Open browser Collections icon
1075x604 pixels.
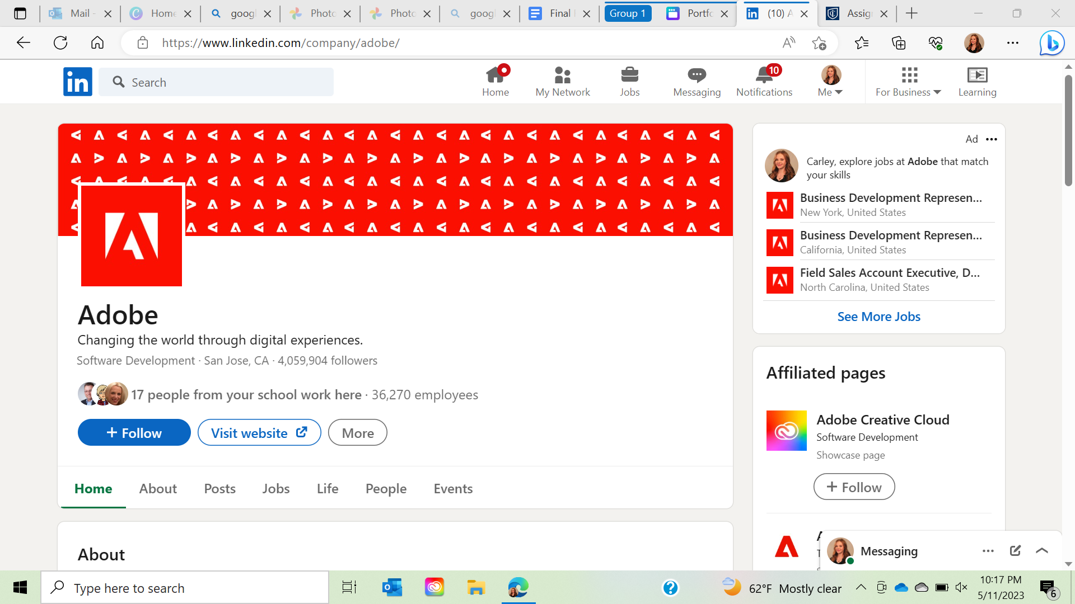coord(899,43)
